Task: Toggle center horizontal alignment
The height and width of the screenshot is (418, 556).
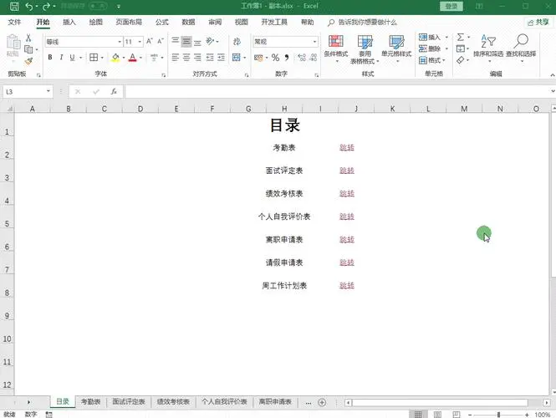Action: click(x=186, y=57)
